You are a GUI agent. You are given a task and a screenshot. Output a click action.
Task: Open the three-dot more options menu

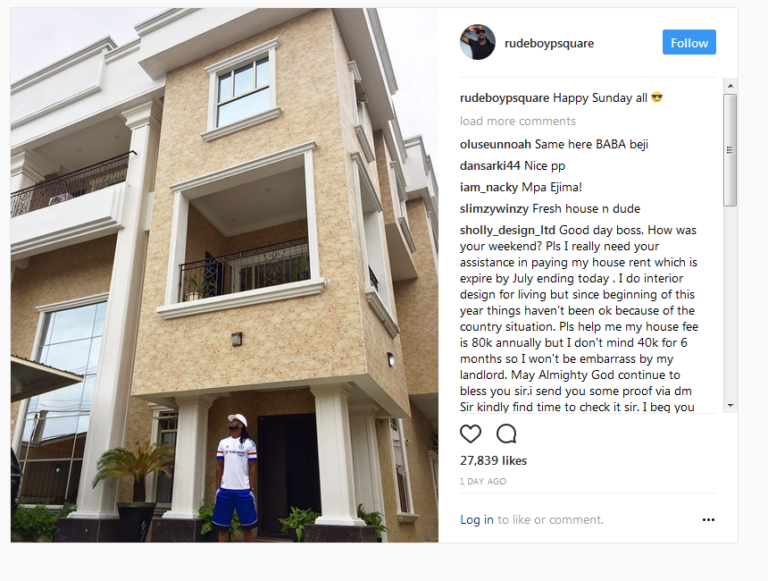click(708, 519)
